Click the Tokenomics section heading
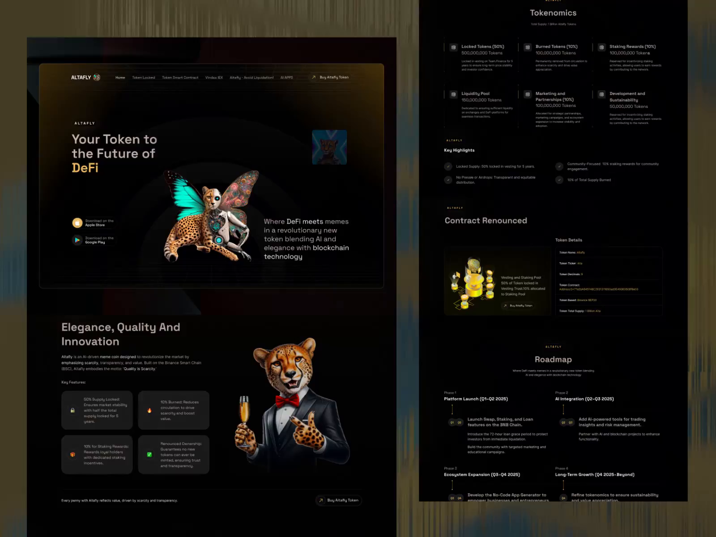This screenshot has height=537, width=716. point(553,13)
